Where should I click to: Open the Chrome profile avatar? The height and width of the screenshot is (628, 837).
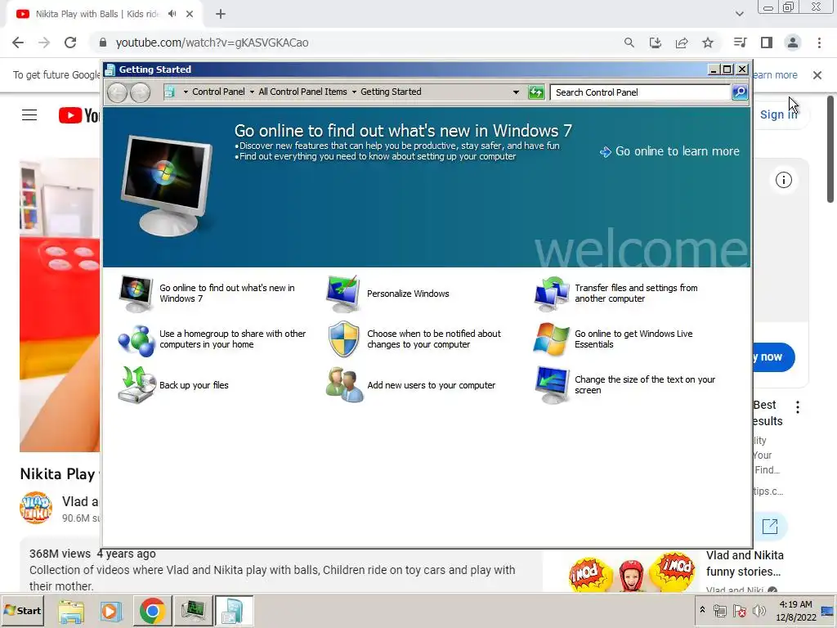point(793,43)
